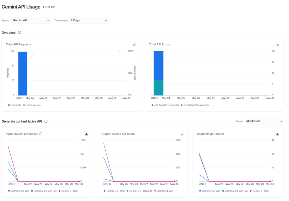Click the pink diamond endpoint in Requests per model chart
289x201 pixels.
tap(270, 181)
